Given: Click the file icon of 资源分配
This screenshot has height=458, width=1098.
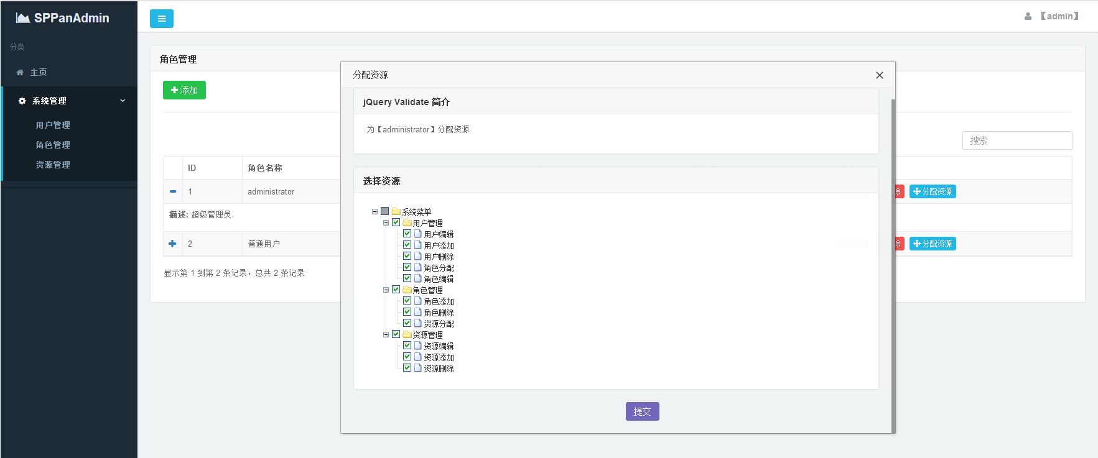Looking at the screenshot, I should pos(418,323).
